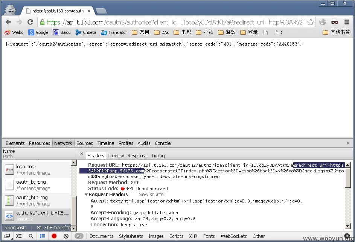Filter network by Images
The width and height of the screenshot is (355, 242).
tap(156, 236)
